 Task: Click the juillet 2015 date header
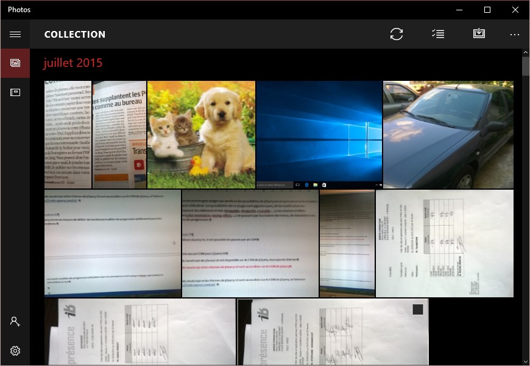click(x=73, y=63)
